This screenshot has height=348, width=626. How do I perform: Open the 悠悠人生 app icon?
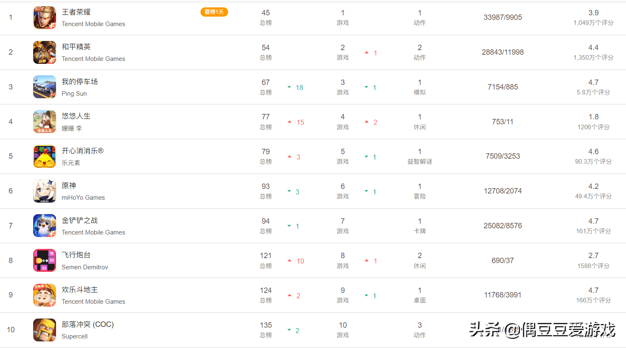(44, 122)
